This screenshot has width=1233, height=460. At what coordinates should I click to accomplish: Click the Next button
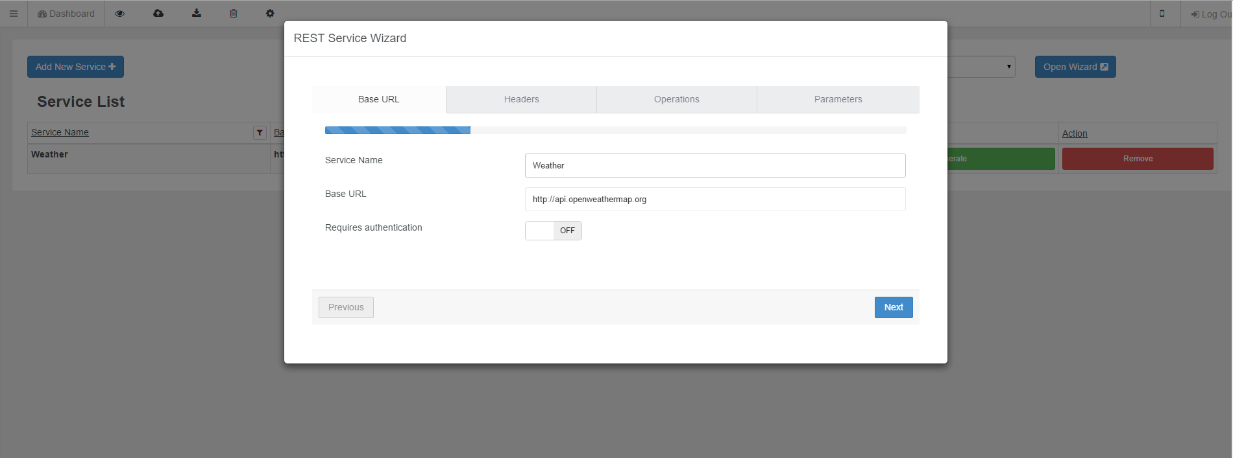pos(893,308)
